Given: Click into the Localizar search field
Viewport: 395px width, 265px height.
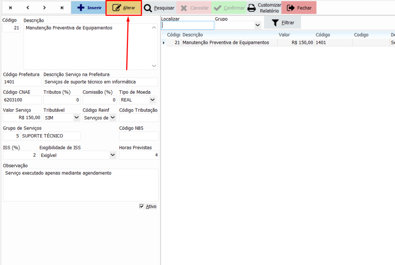Looking at the screenshot, I should pyautogui.click(x=187, y=25).
